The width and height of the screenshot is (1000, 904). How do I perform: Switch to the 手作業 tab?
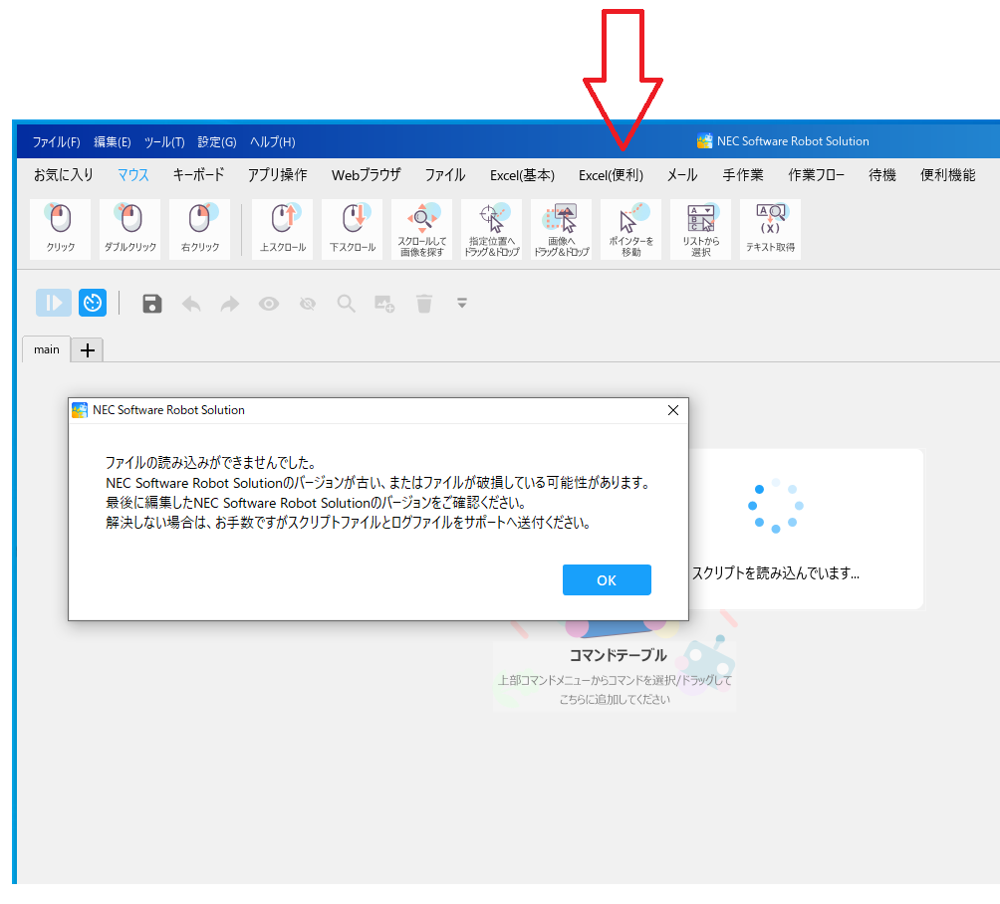pos(743,175)
